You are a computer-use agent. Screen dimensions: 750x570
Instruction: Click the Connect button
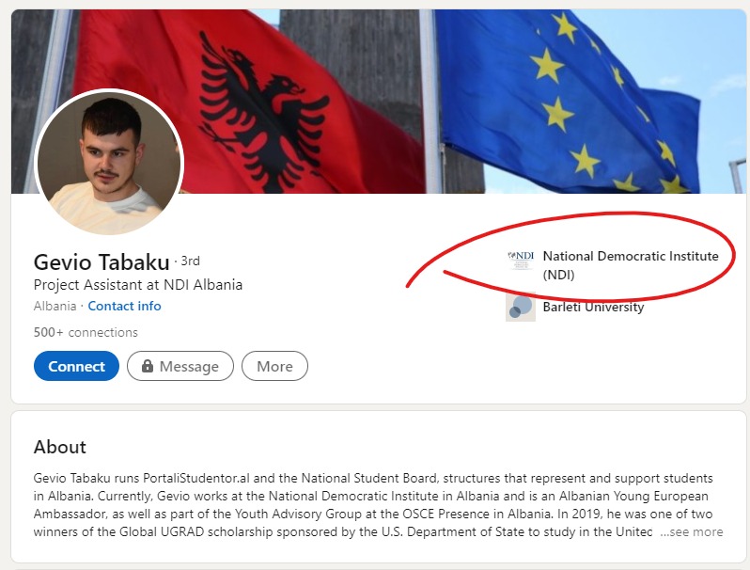pos(76,366)
